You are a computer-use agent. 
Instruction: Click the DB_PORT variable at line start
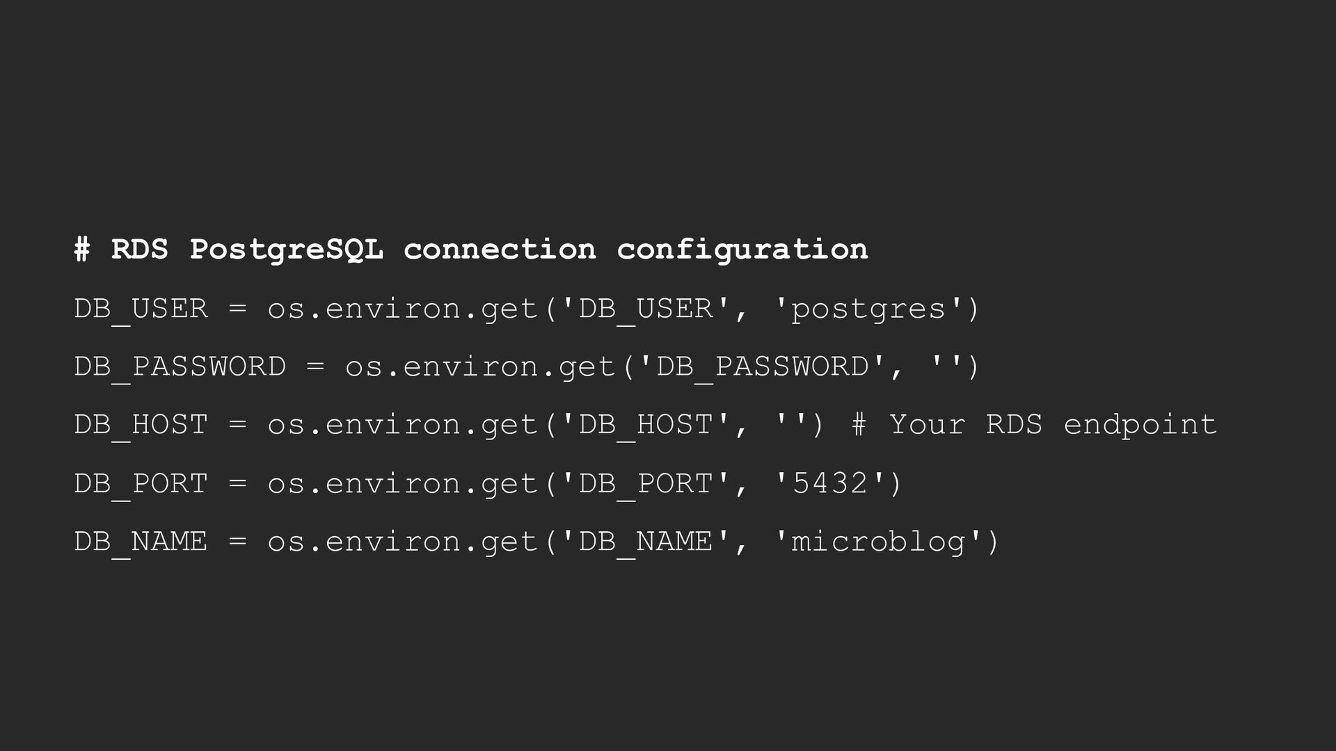tap(141, 484)
